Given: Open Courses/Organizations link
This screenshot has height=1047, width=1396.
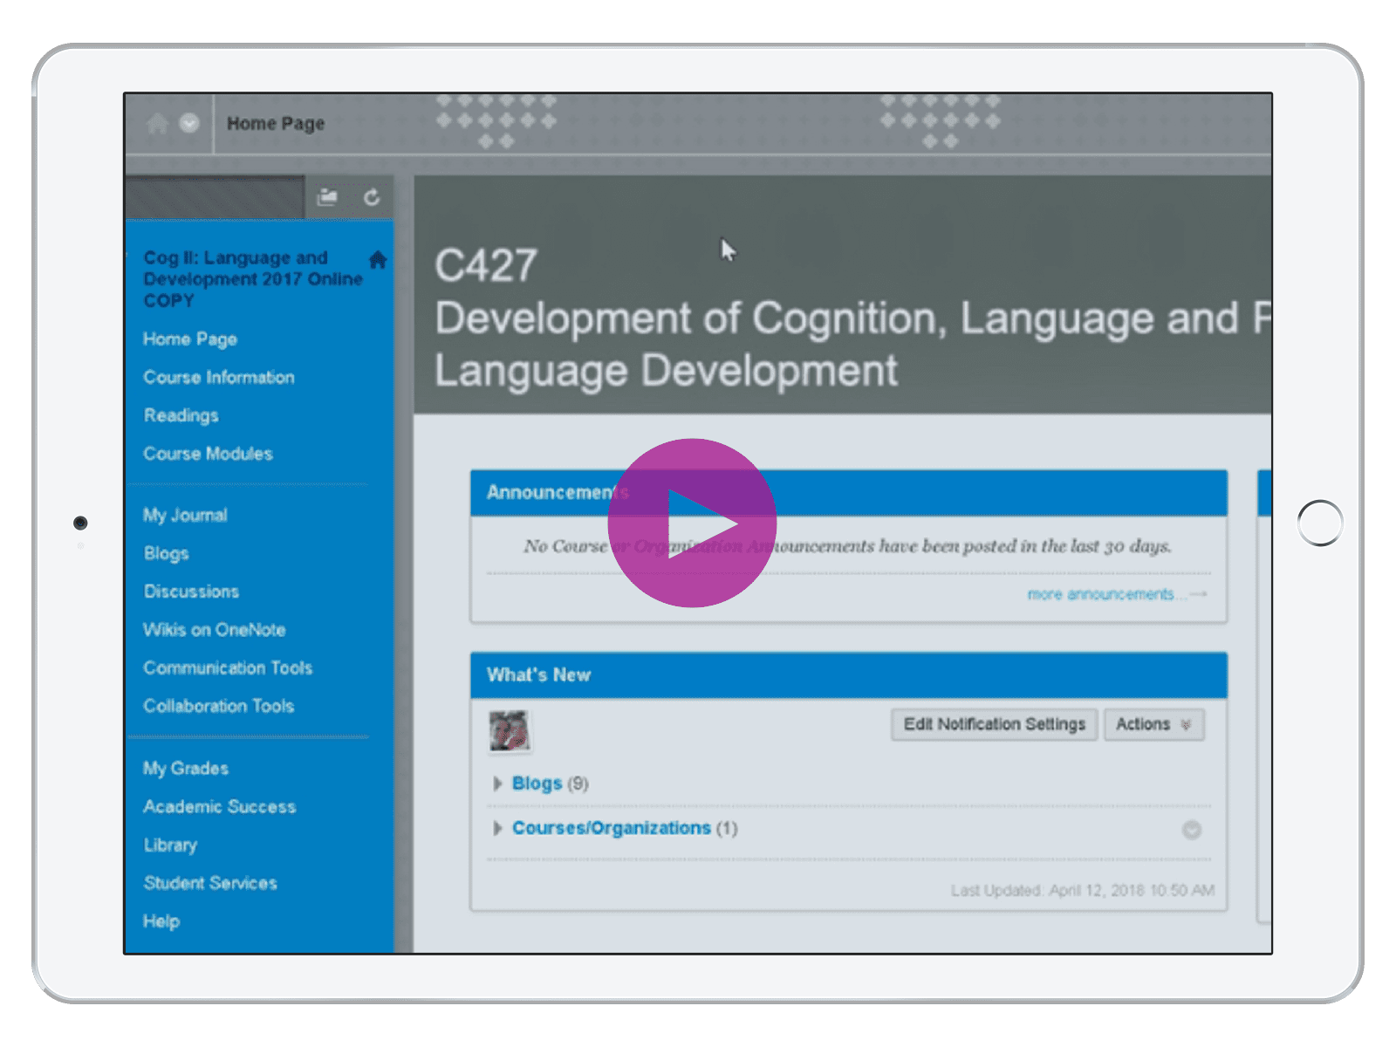Looking at the screenshot, I should pos(612,828).
